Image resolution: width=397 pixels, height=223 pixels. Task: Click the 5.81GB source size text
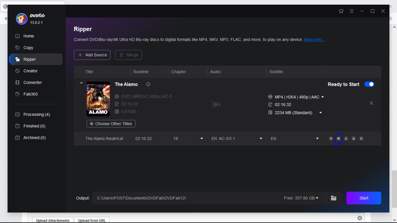coord(128,111)
